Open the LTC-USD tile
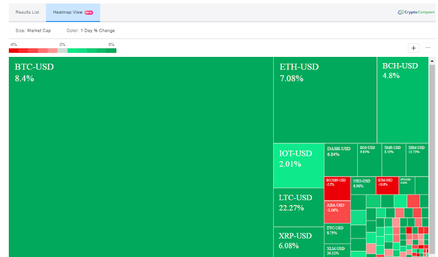Screen dimensions: 438x257 [298, 207]
